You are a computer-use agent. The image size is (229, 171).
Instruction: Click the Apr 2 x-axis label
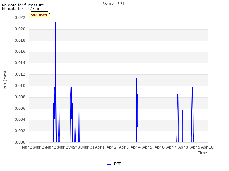[x=112, y=147]
